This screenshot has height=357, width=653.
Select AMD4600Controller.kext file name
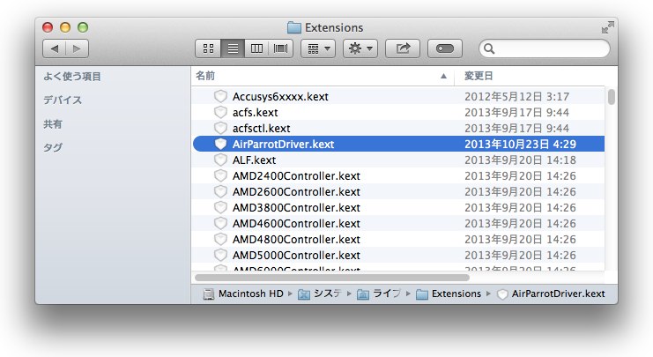point(296,223)
